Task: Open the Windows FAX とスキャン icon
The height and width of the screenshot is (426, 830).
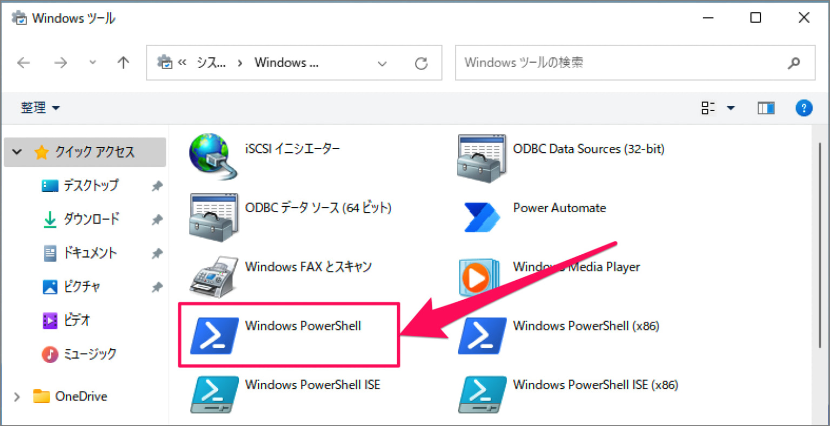Action: coord(213,276)
